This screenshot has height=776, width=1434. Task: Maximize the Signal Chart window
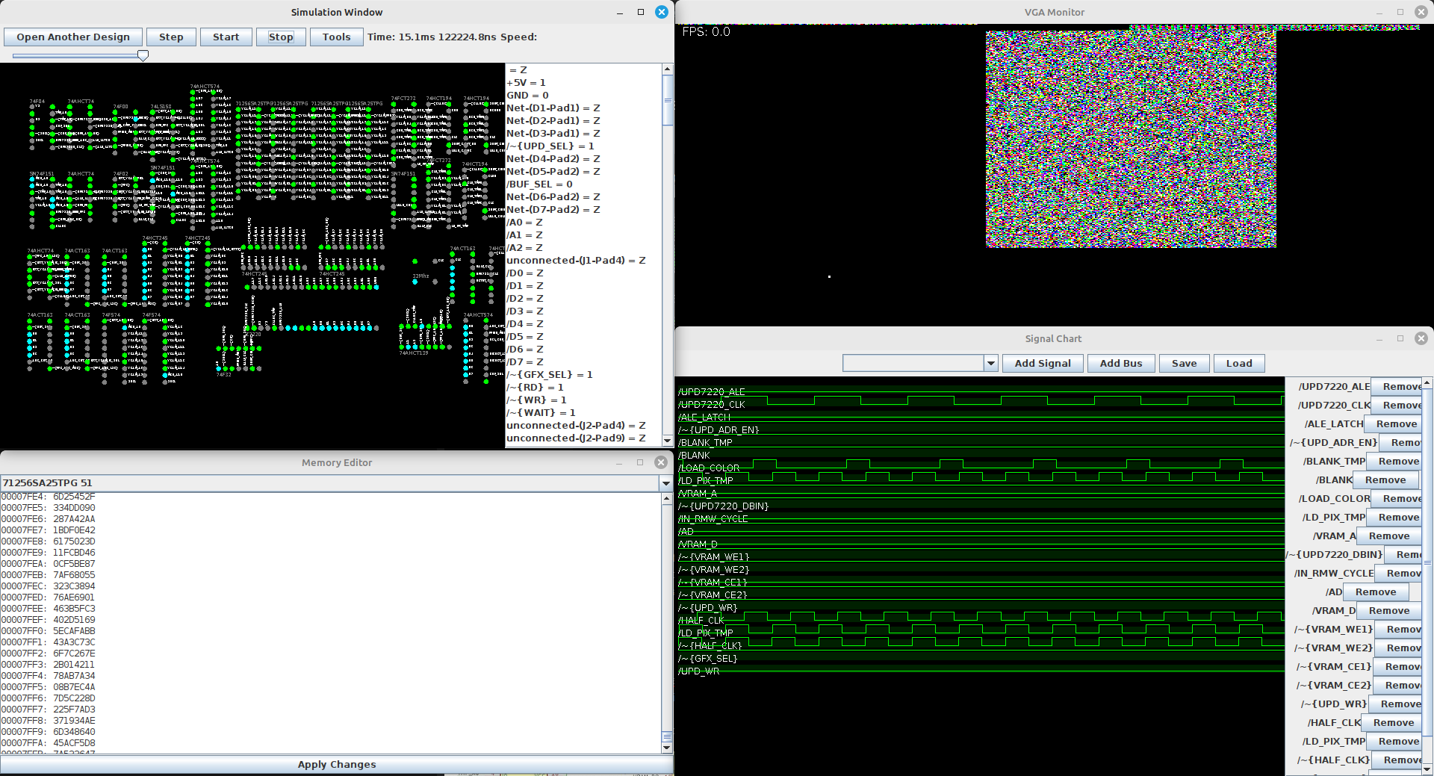pyautogui.click(x=1400, y=338)
